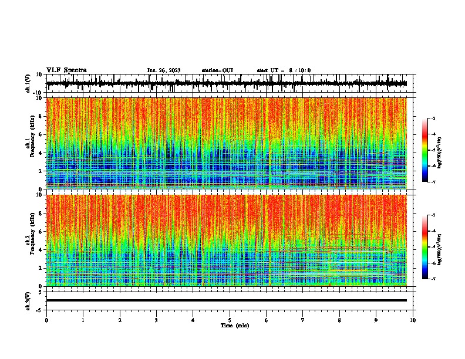Click time-axis tick label "3"
This screenshot has height=359, width=465.
tap(156, 320)
